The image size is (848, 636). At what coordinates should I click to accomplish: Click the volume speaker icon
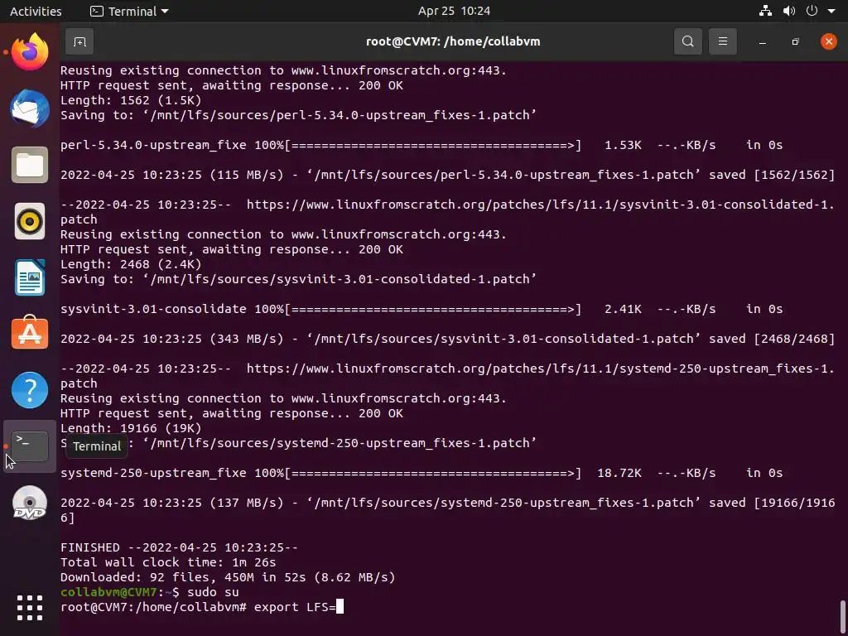(x=789, y=11)
